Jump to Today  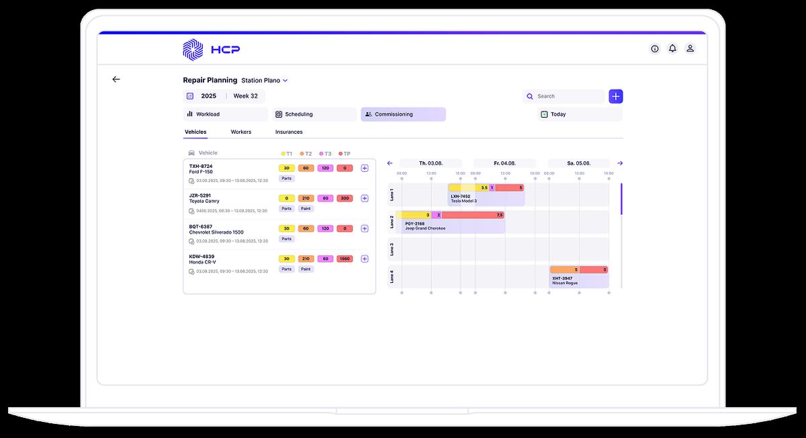(x=580, y=114)
